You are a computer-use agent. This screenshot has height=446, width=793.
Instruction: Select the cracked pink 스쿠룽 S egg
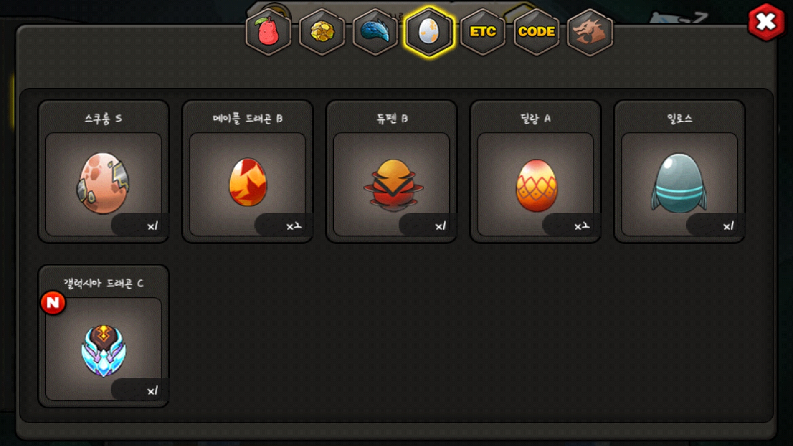pos(103,184)
